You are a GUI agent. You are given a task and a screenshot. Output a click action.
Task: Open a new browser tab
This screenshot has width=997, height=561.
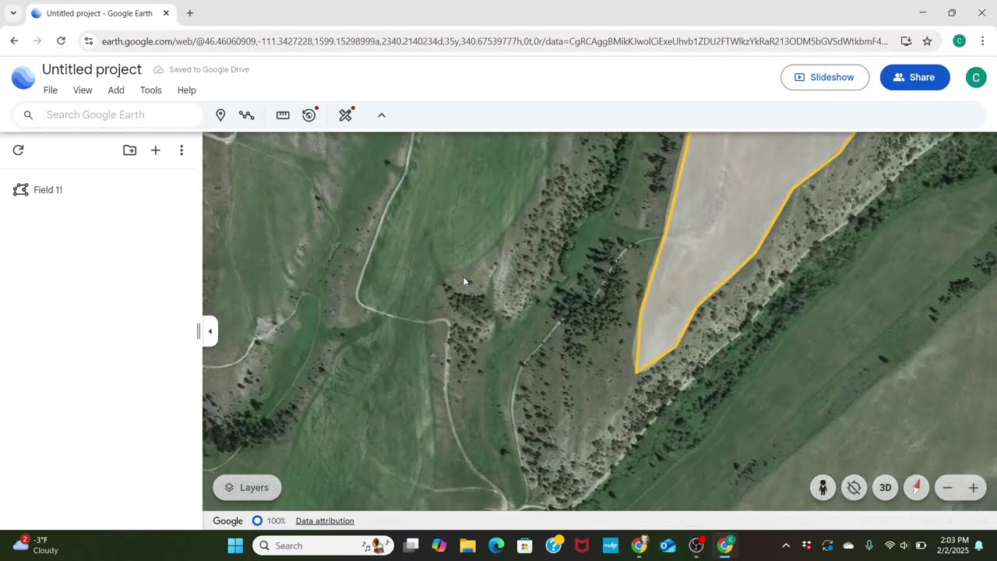point(190,13)
